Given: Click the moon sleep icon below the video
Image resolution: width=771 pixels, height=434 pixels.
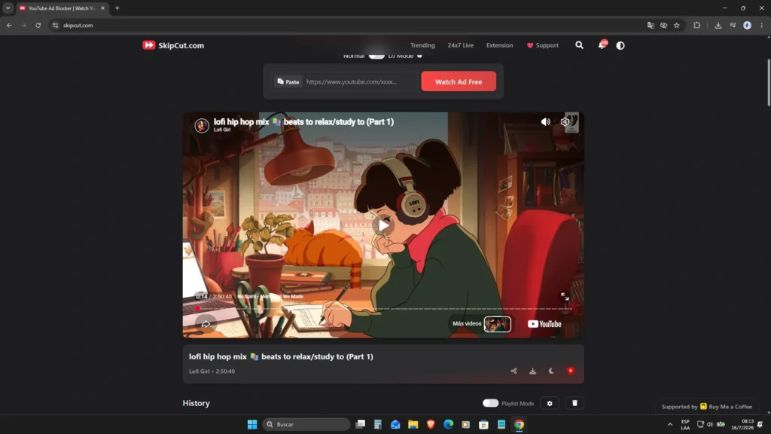Looking at the screenshot, I should click(x=551, y=371).
